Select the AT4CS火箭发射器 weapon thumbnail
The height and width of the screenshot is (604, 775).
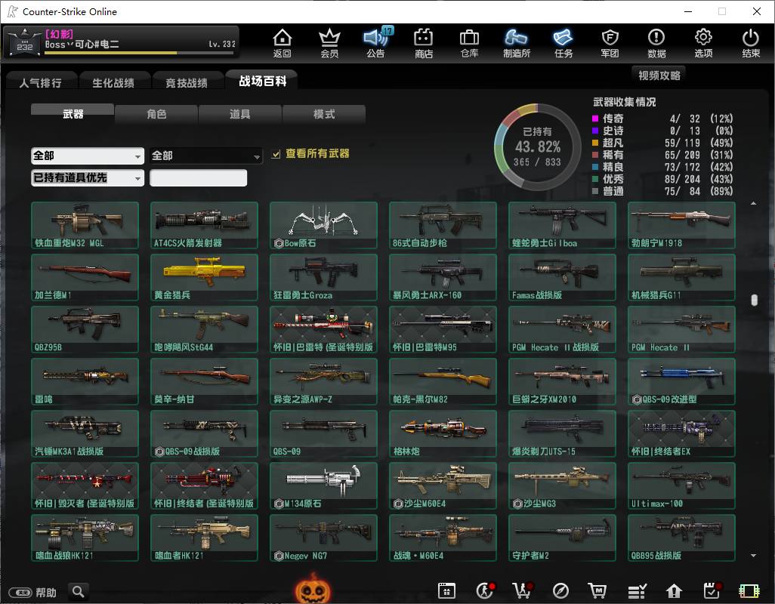pos(204,225)
